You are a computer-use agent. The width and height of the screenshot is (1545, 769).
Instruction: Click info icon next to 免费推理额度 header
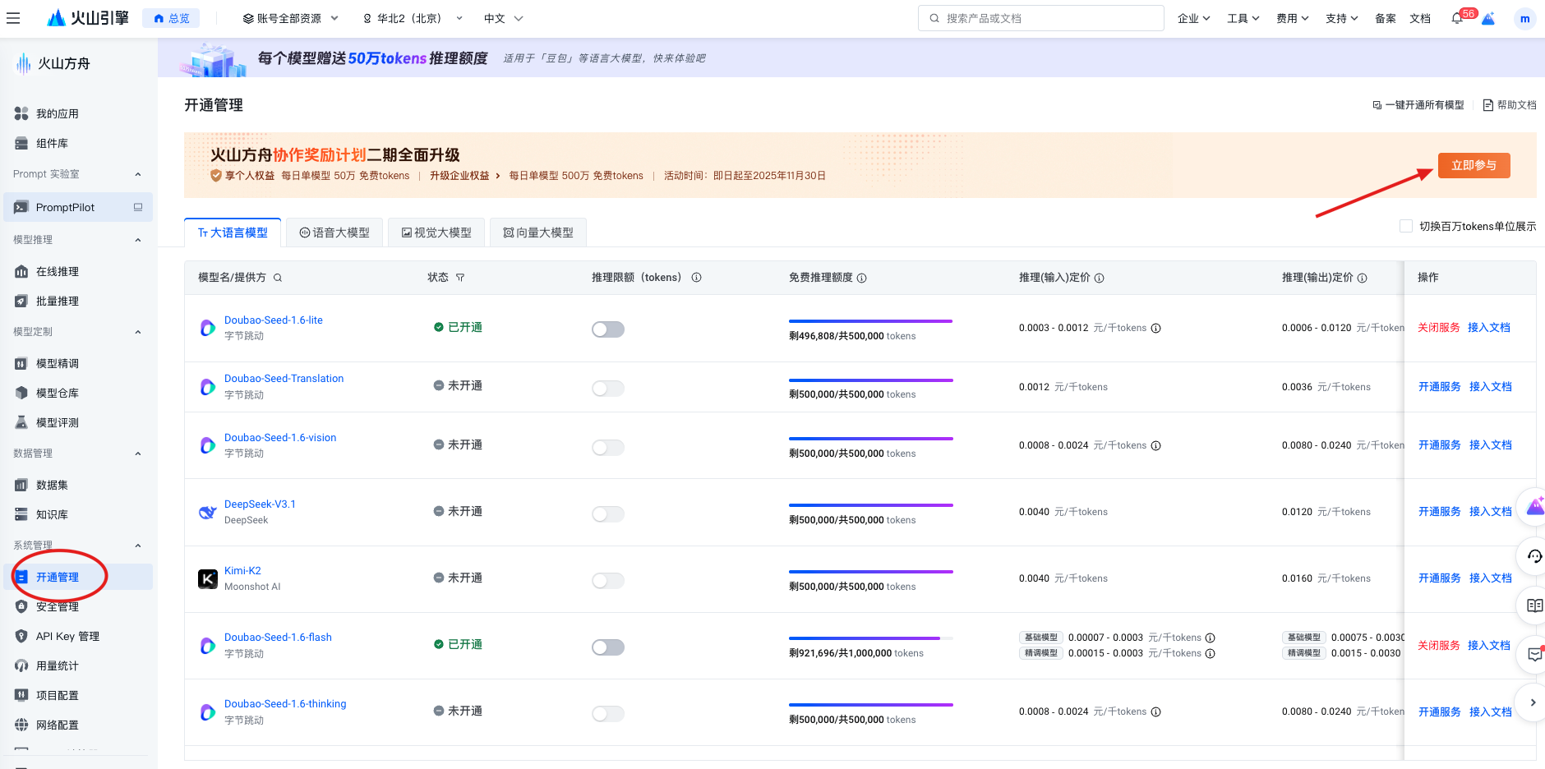[x=862, y=278]
